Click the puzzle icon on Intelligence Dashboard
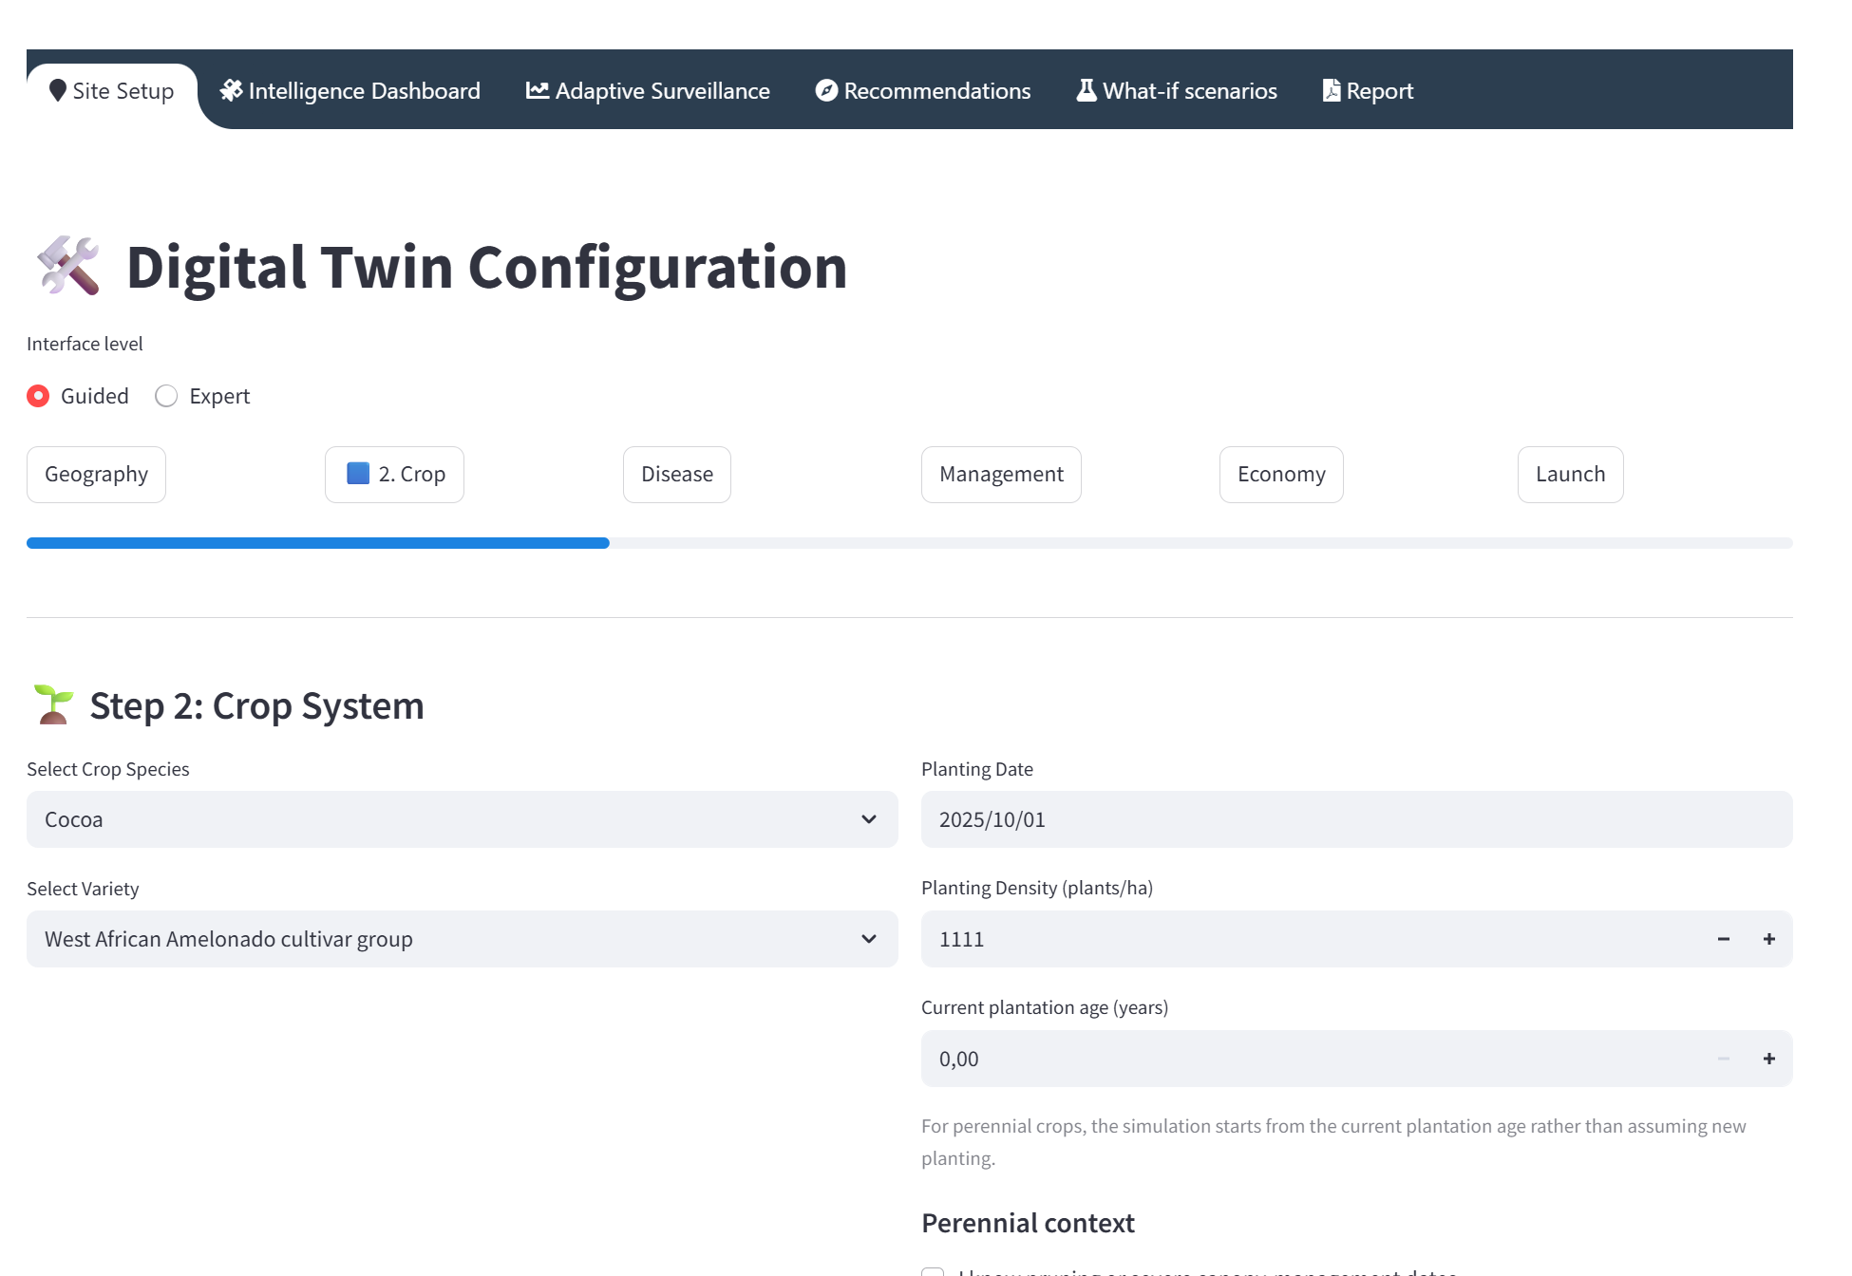Image resolution: width=1852 pixels, height=1276 pixels. 231,90
